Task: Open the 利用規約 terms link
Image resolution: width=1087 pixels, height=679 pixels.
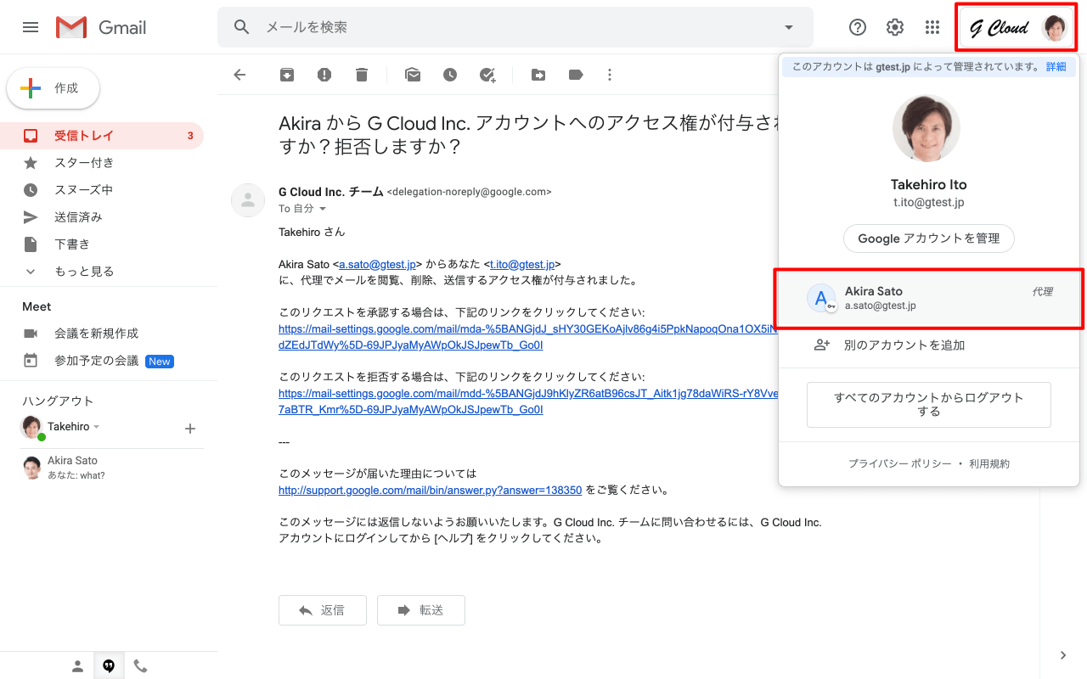Action: point(989,464)
